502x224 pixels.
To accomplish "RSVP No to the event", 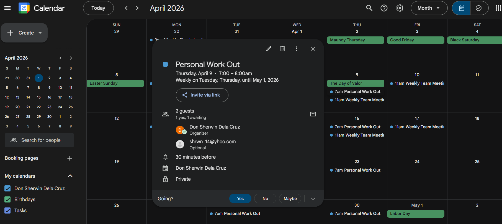I will pos(265,199).
